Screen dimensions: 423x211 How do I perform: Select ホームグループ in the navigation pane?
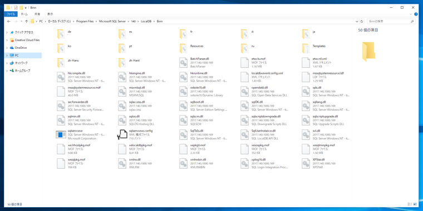[x=22, y=71]
